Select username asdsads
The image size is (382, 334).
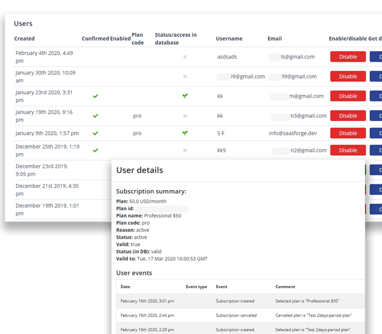coord(227,57)
